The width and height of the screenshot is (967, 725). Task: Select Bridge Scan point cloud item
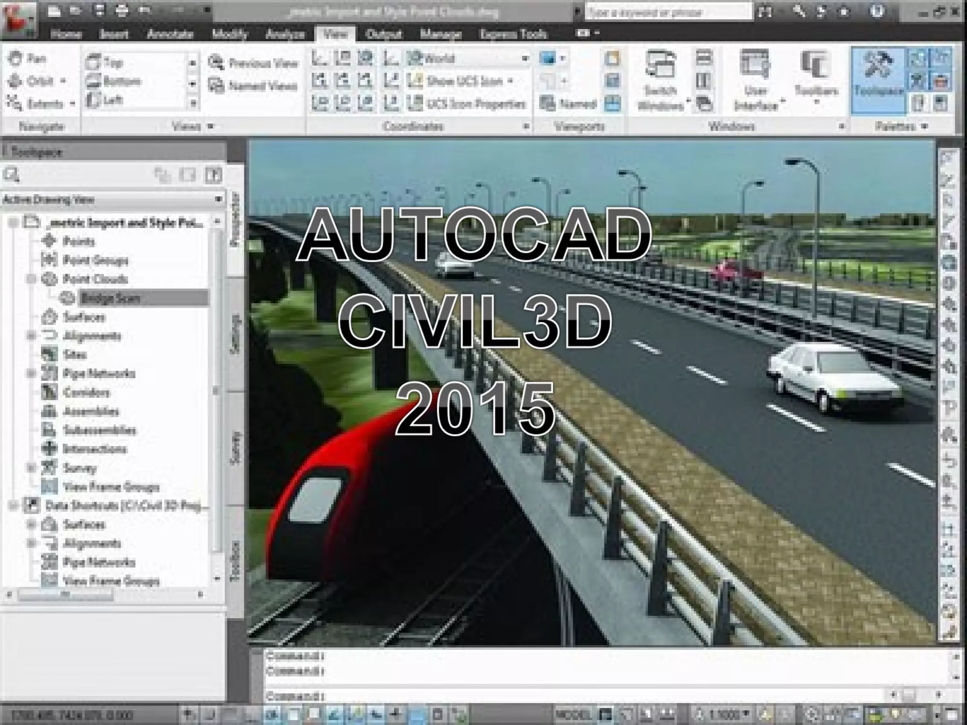point(110,298)
